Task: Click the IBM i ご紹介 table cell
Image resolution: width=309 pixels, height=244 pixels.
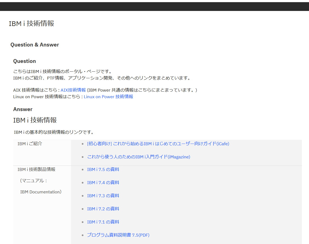Action: coord(42,153)
